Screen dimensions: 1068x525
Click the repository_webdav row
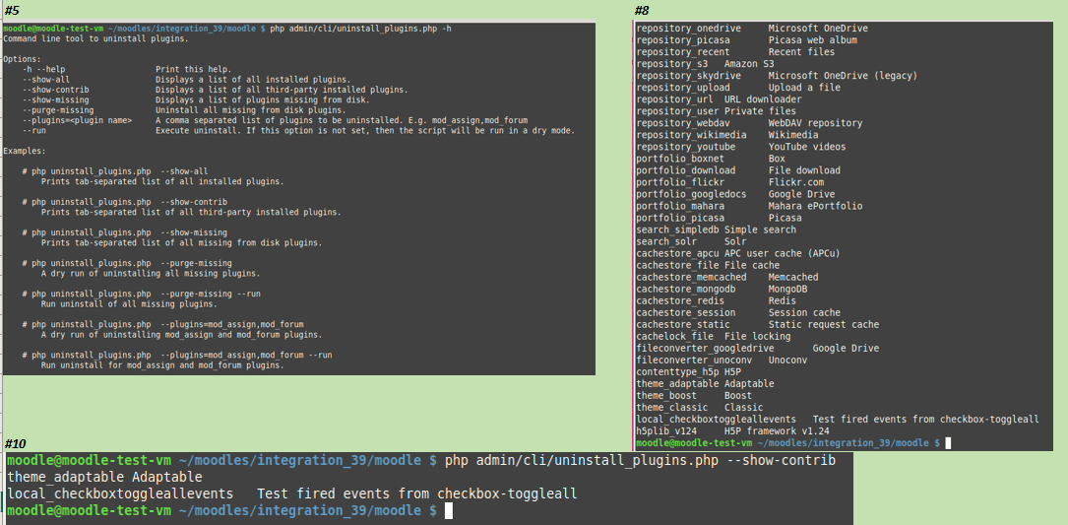tap(749, 123)
